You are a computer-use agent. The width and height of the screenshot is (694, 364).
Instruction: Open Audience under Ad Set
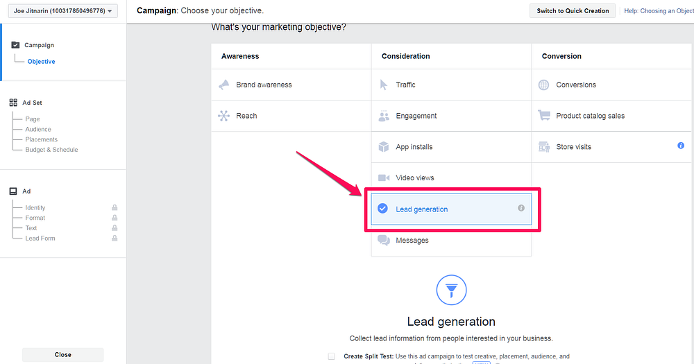tap(38, 129)
